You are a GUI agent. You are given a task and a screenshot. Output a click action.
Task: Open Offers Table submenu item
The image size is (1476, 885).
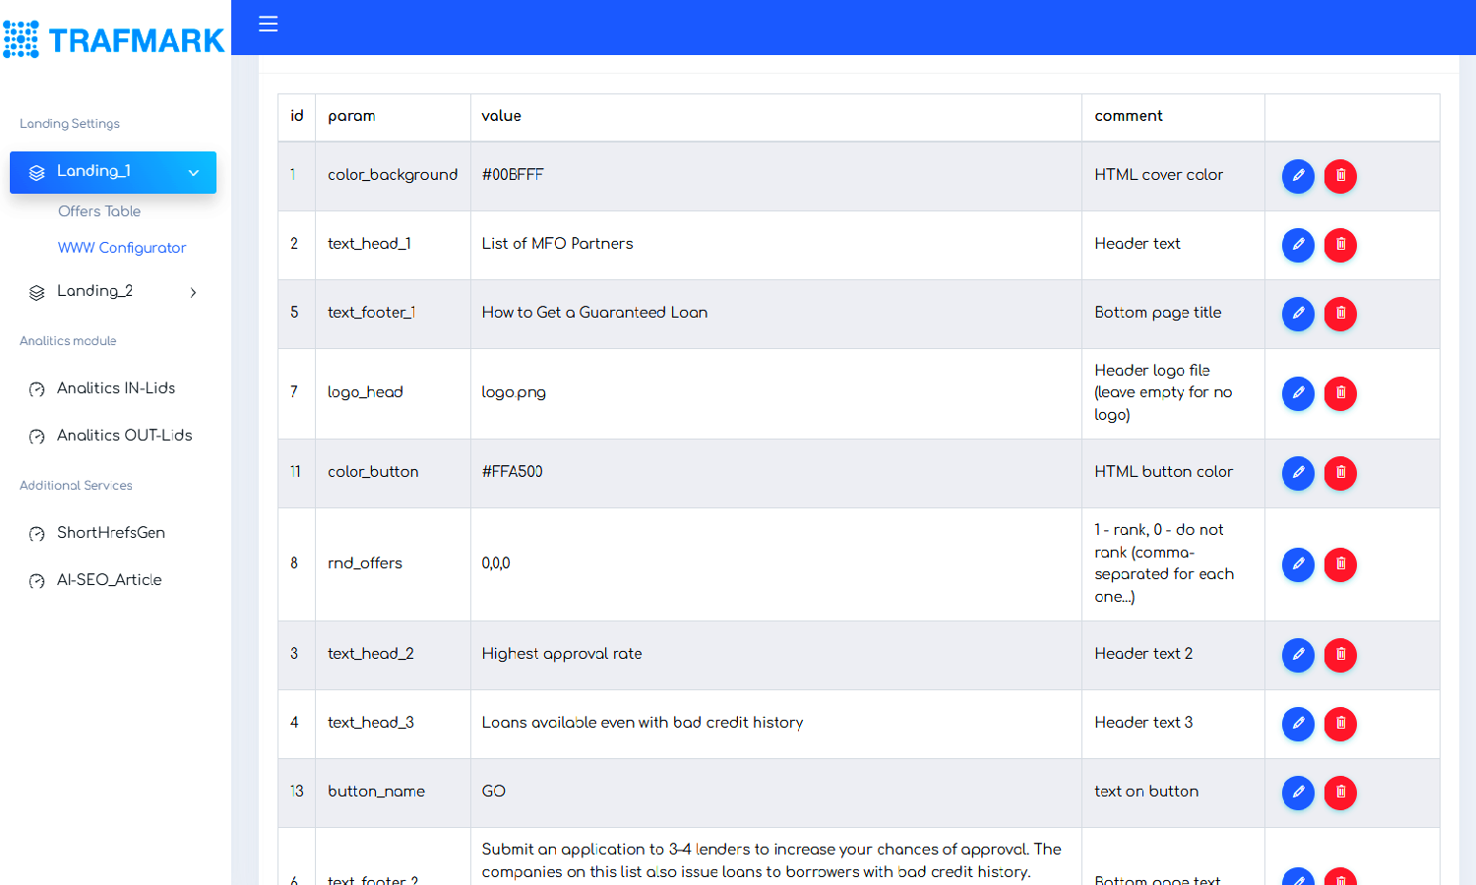(99, 211)
